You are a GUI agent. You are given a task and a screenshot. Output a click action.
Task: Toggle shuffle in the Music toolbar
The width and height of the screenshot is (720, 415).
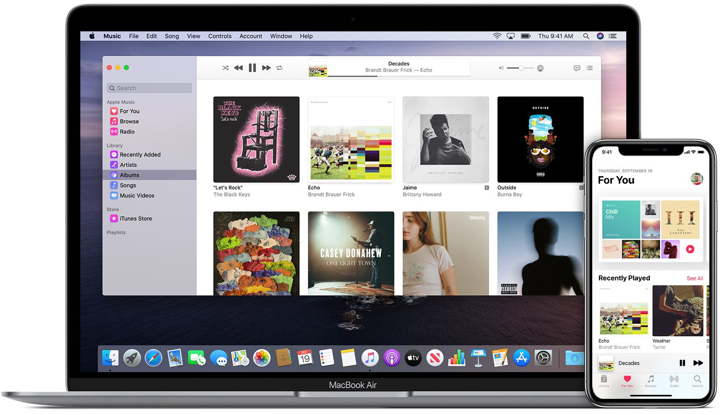pyautogui.click(x=225, y=68)
